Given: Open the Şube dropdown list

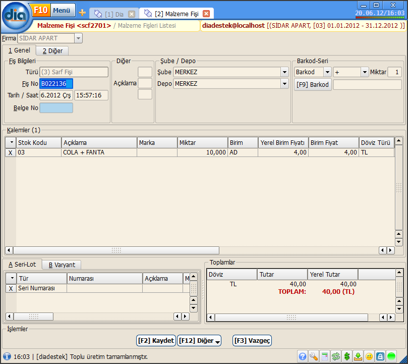Looking at the screenshot, I should (x=284, y=72).
